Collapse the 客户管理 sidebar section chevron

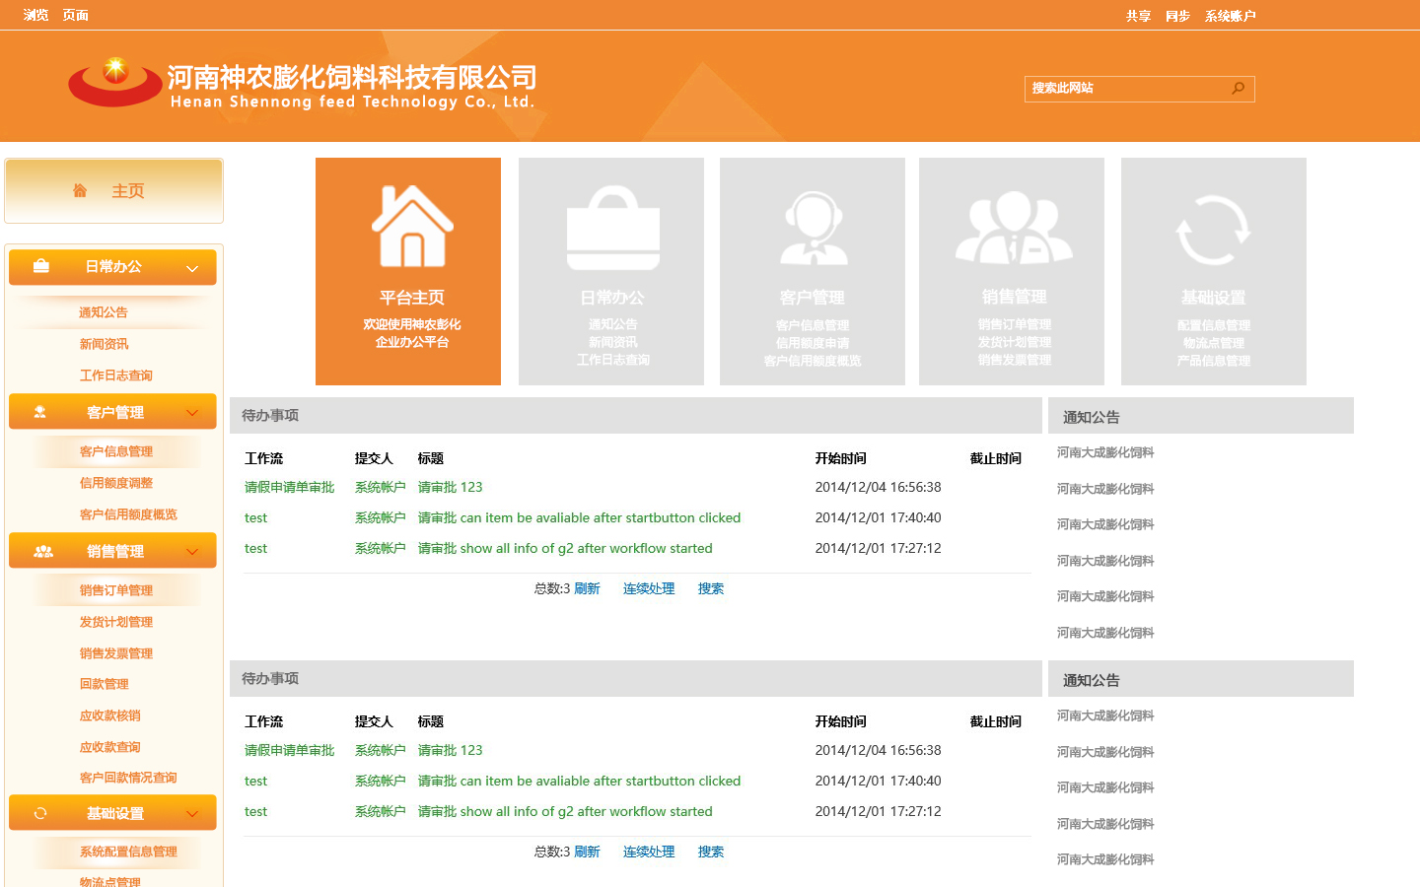(192, 413)
